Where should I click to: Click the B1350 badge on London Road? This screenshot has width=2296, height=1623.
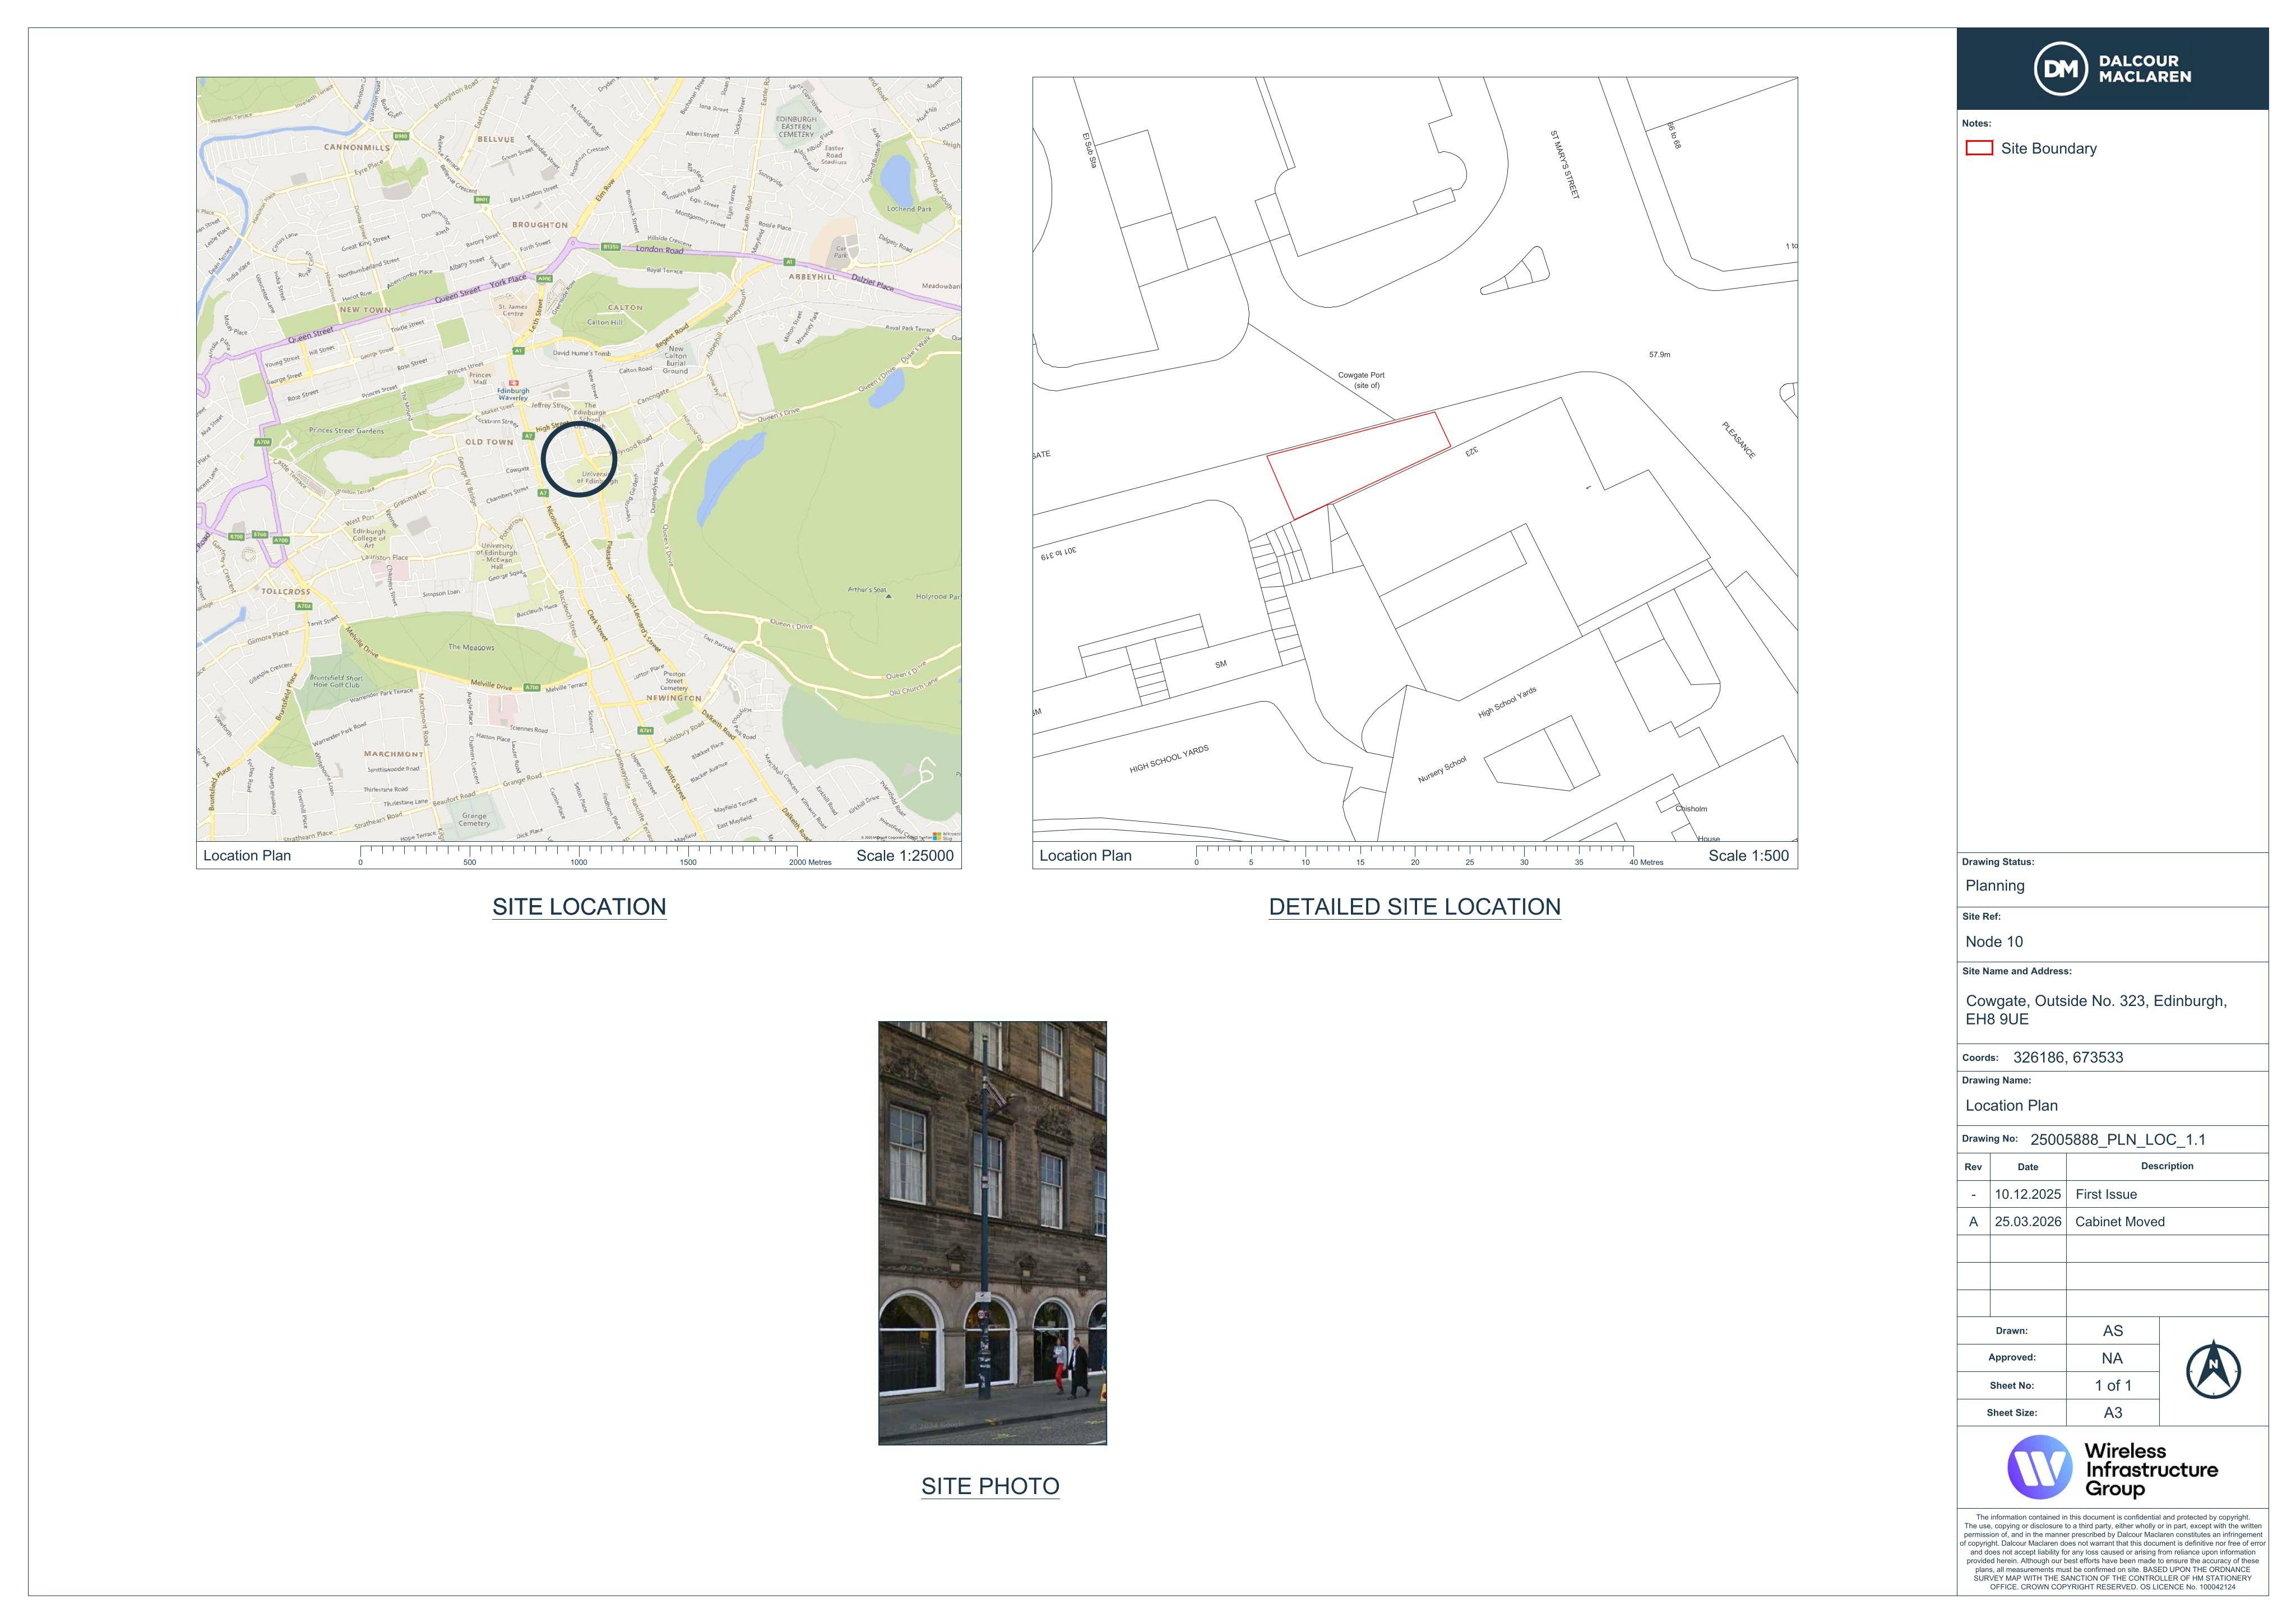[x=611, y=246]
